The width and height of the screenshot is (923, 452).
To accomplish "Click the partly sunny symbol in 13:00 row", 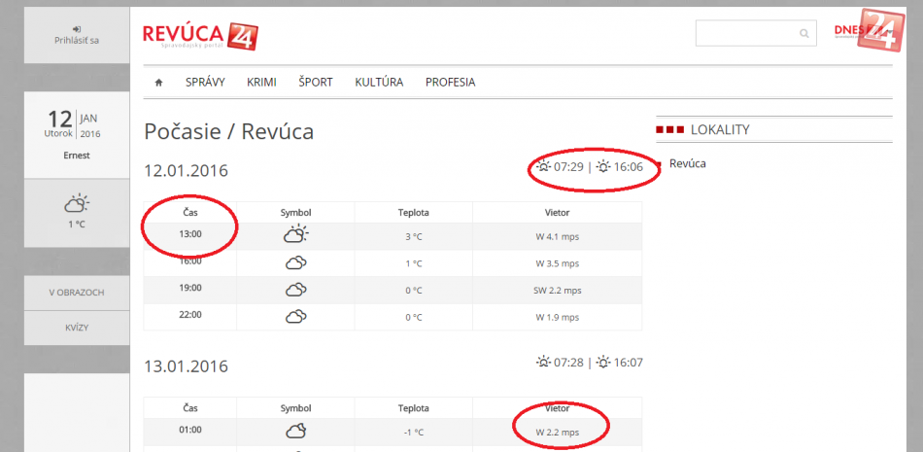I will click(x=295, y=234).
